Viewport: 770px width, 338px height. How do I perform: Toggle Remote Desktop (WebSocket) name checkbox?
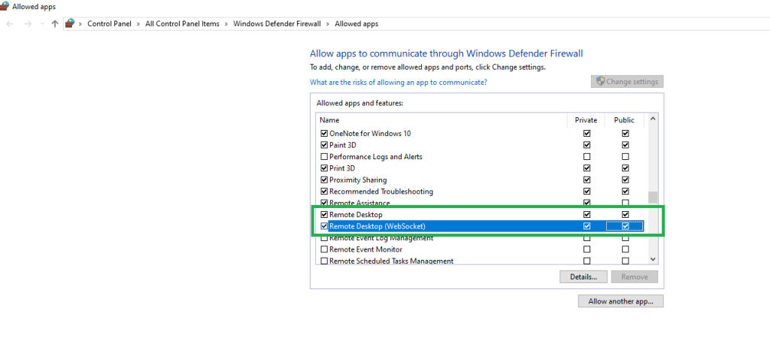pyautogui.click(x=324, y=226)
